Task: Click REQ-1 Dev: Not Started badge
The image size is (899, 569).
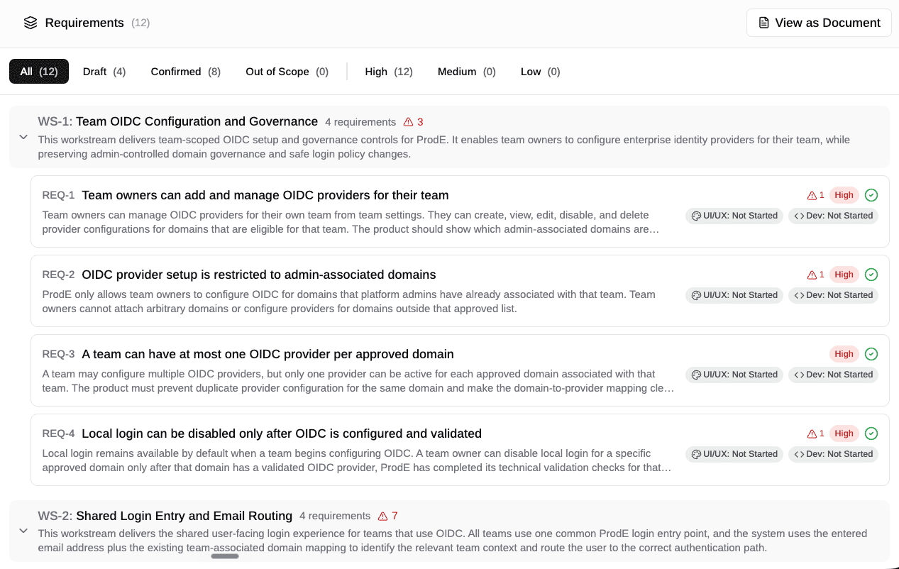Action: (833, 216)
